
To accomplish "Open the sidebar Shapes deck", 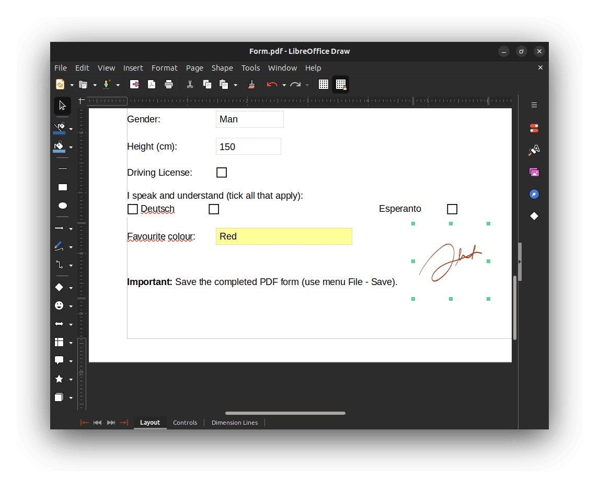I will (x=534, y=217).
